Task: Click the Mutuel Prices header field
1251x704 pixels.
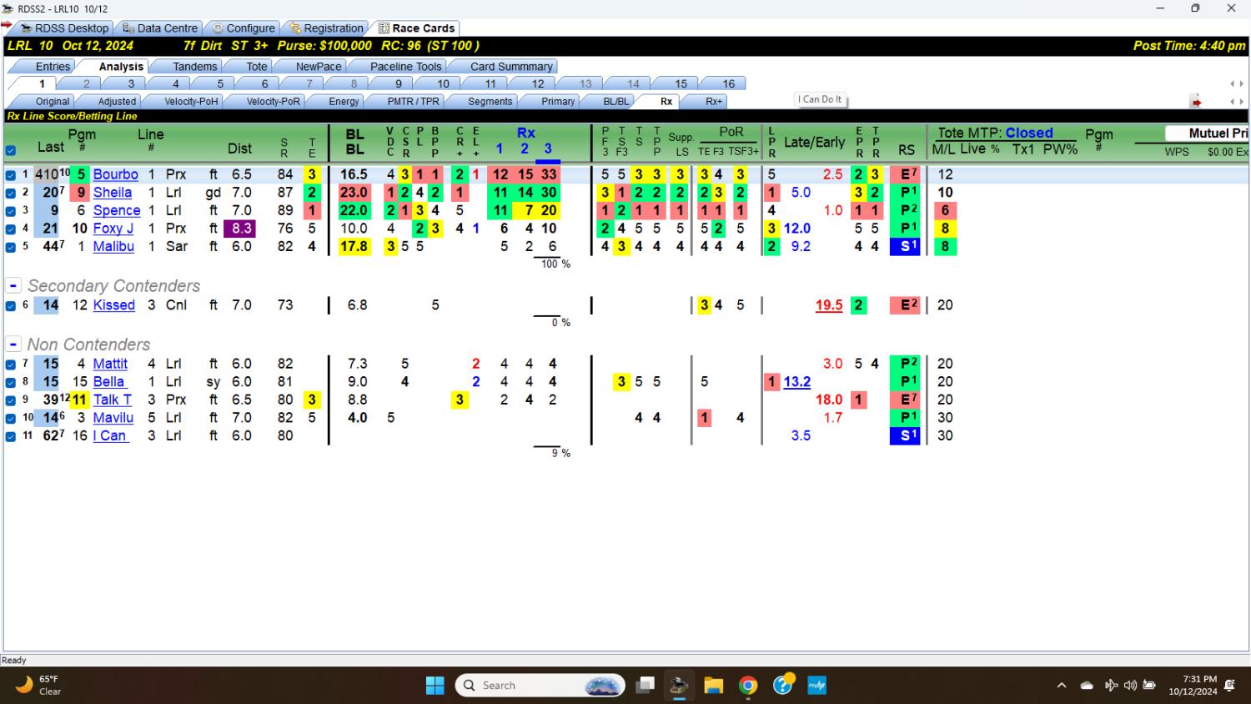Action: pyautogui.click(x=1206, y=133)
